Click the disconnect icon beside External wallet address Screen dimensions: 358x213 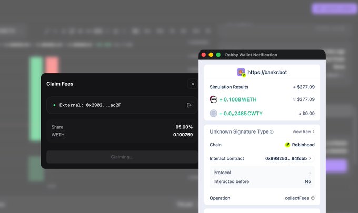pyautogui.click(x=189, y=105)
